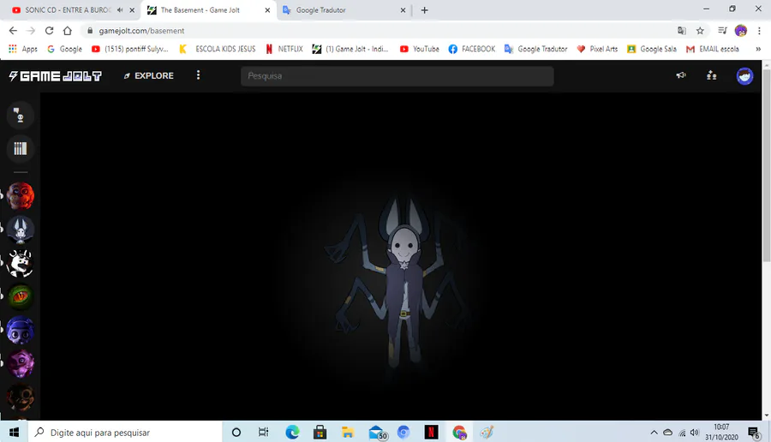Open the translate page icon in address bar
This screenshot has width=771, height=442.
pyautogui.click(x=682, y=31)
